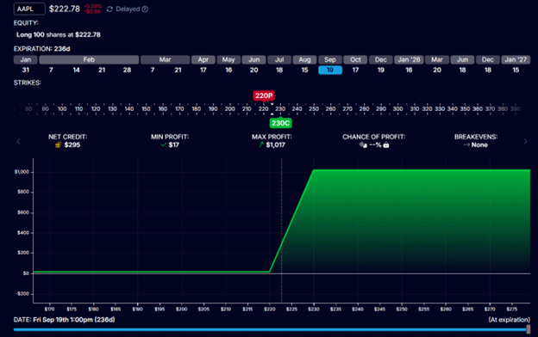Click 'Long 100 shares at $222.78' equity text

tap(59, 34)
